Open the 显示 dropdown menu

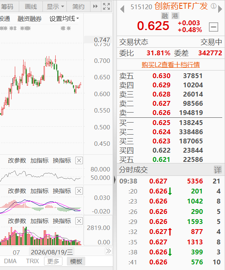[55, 6]
